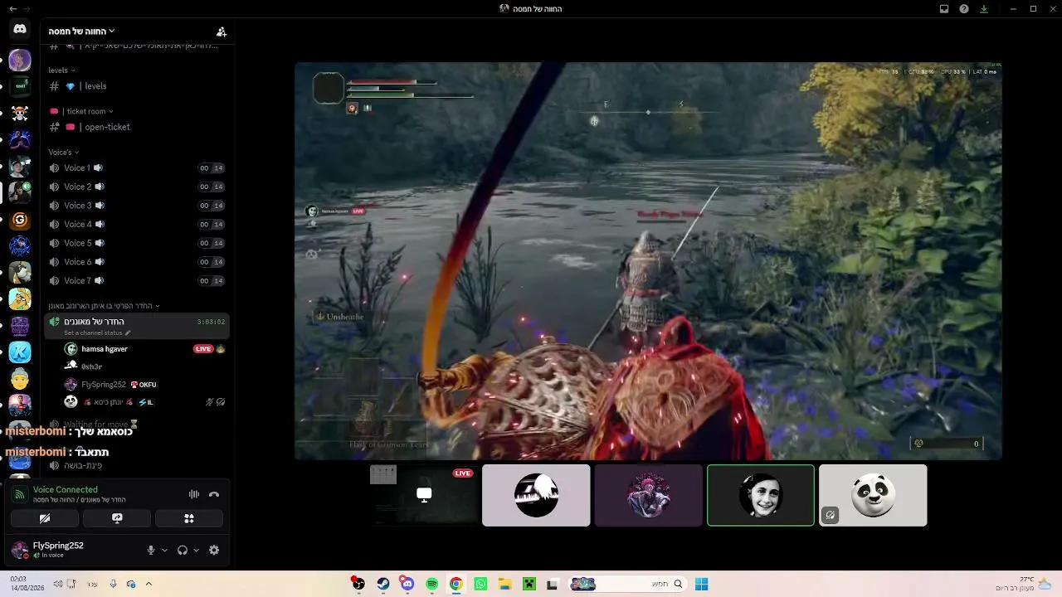Focus the LIVE stream thumbnail tile
The width and height of the screenshot is (1062, 597).
424,495
